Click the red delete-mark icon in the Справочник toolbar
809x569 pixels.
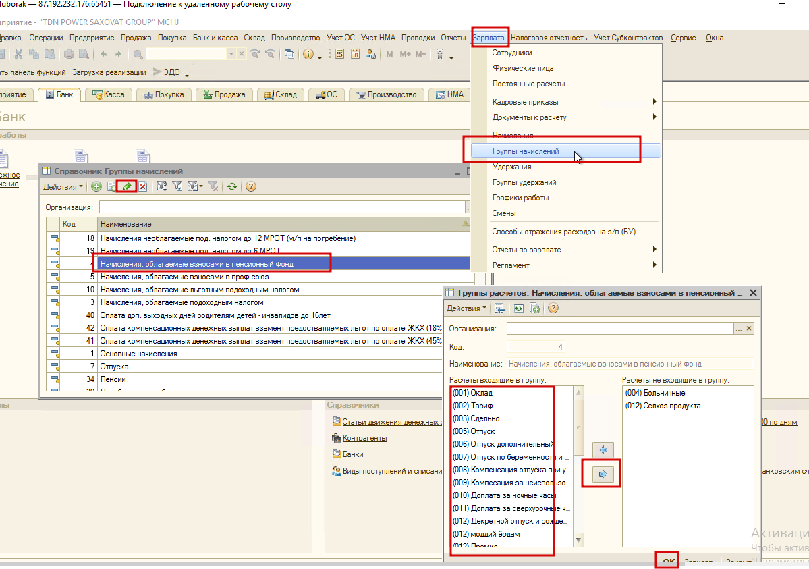coord(143,186)
